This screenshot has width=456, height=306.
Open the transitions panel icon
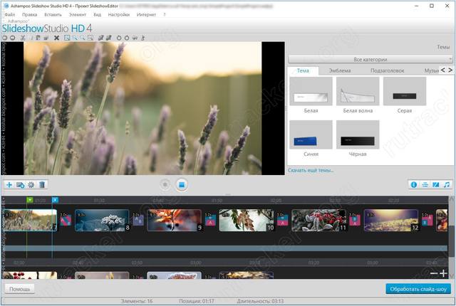[x=435, y=184]
